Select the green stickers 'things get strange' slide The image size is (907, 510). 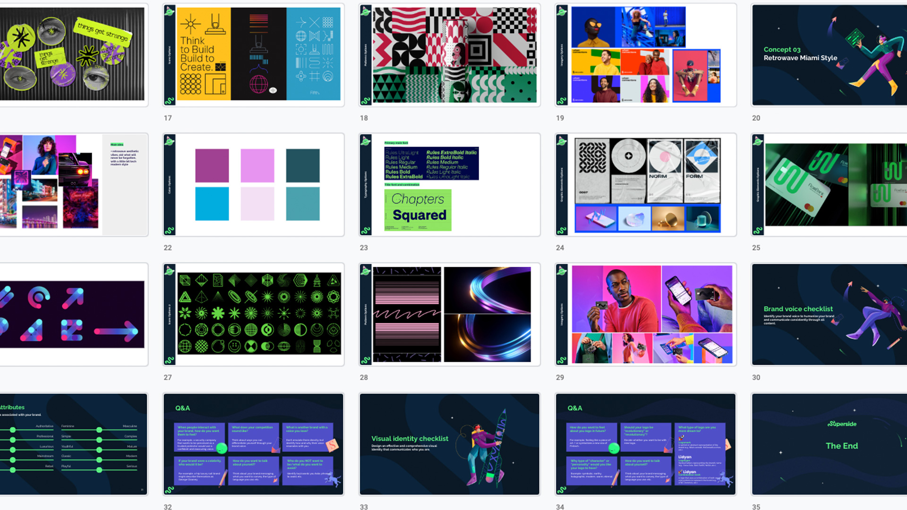(x=73, y=54)
